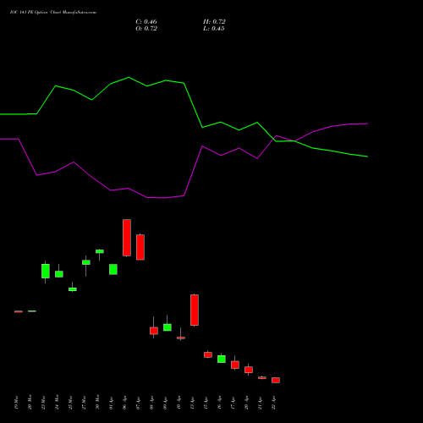This screenshot has height=423, width=423.
Task: Click the red candle above 07 Apr
Action: click(140, 247)
